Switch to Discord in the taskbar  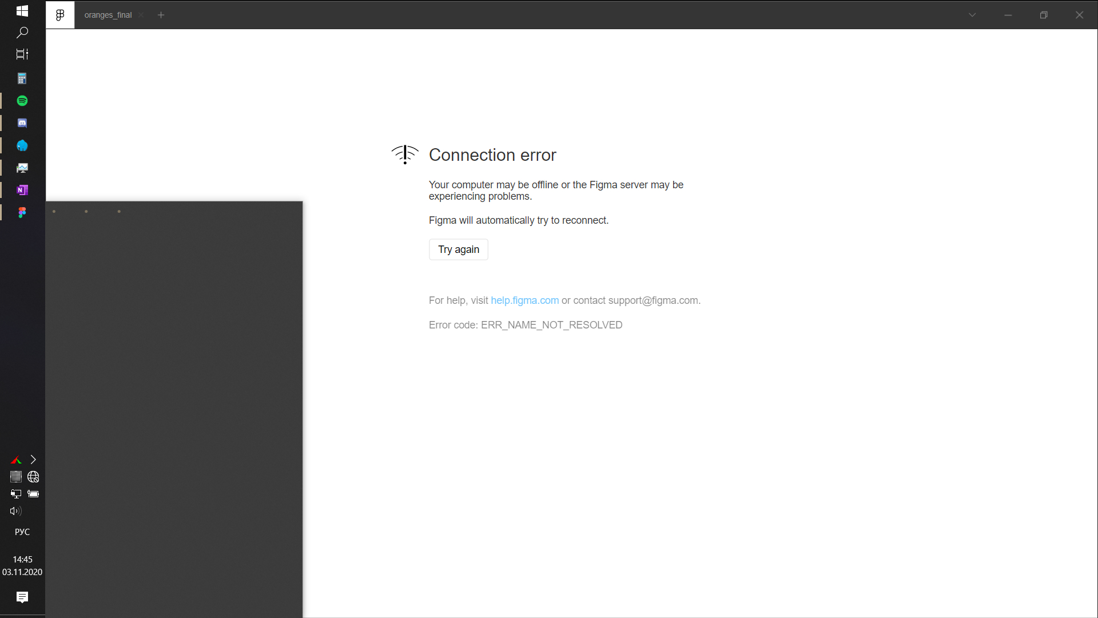point(22,123)
